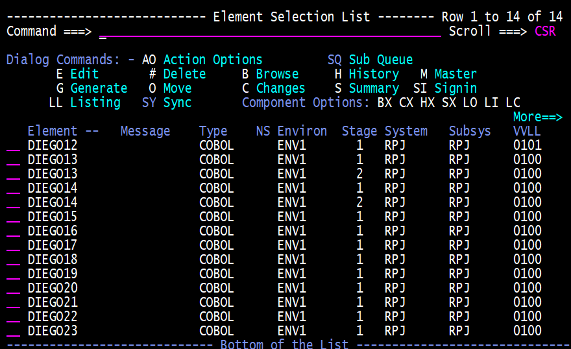Viewport: 571px width, 349px height.
Task: Select the Action Options command
Action: tap(213, 60)
